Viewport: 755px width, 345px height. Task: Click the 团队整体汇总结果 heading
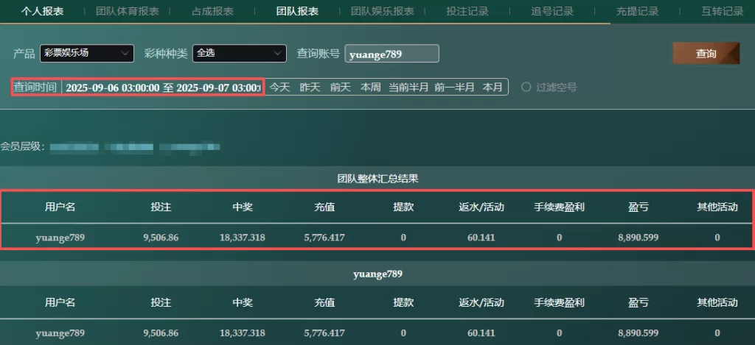click(378, 179)
